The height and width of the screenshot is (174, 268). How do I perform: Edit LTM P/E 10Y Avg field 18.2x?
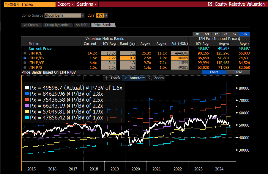click(108, 53)
